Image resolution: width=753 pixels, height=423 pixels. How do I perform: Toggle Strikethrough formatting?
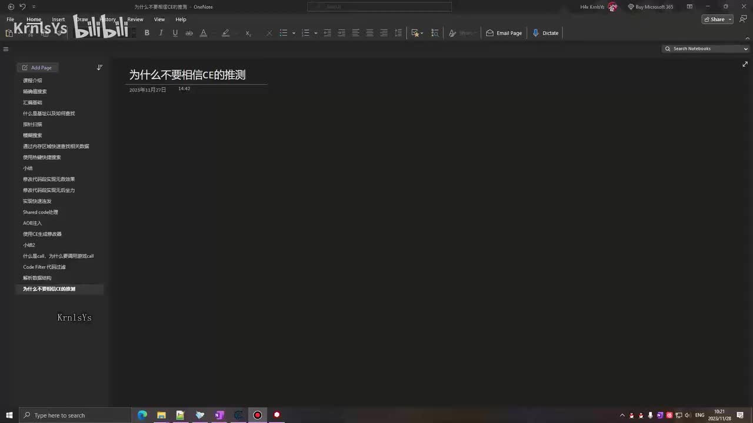[x=189, y=33]
